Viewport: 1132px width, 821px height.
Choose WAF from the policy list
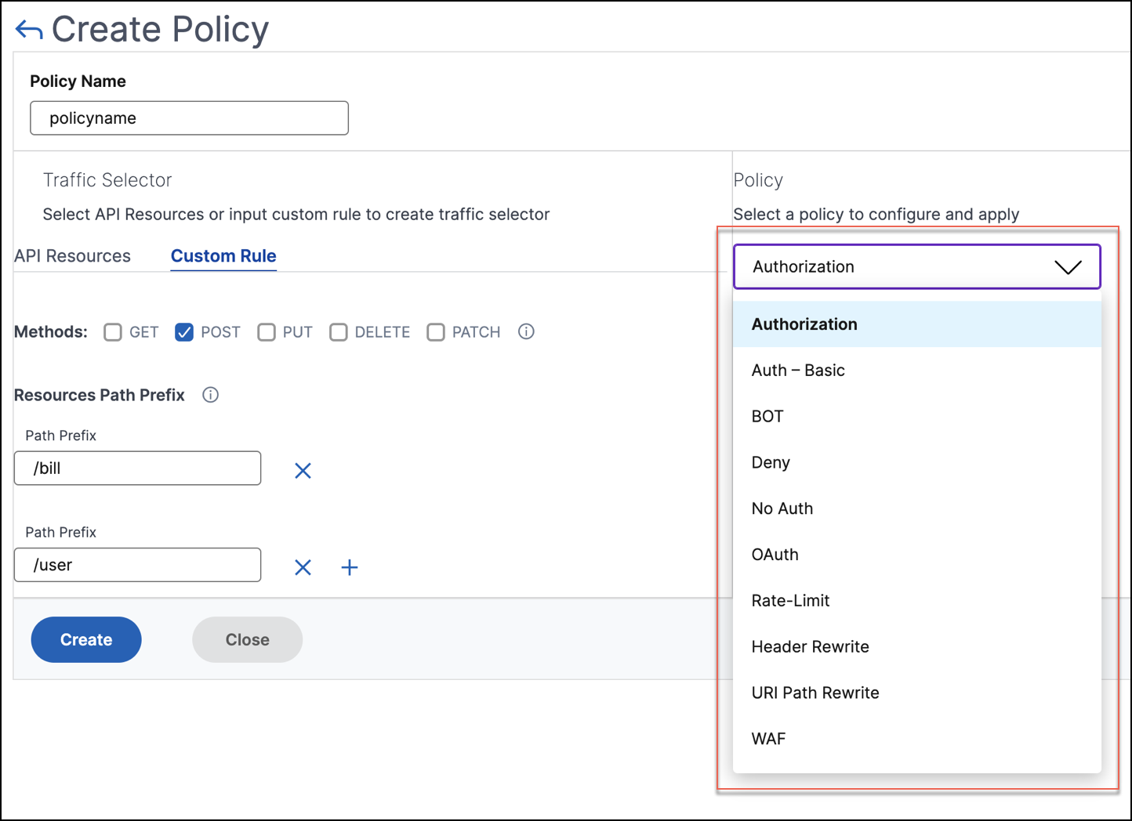click(x=917, y=739)
